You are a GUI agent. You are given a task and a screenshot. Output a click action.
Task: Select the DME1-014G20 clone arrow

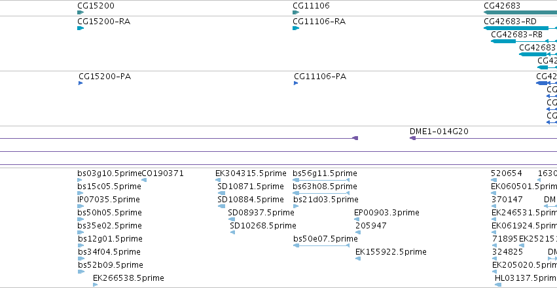coord(483,138)
